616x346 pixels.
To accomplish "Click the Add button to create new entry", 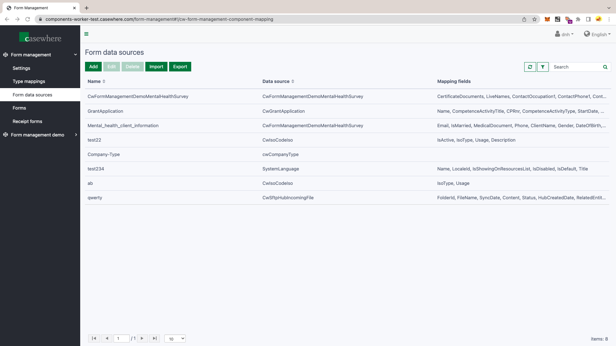I will click(93, 67).
